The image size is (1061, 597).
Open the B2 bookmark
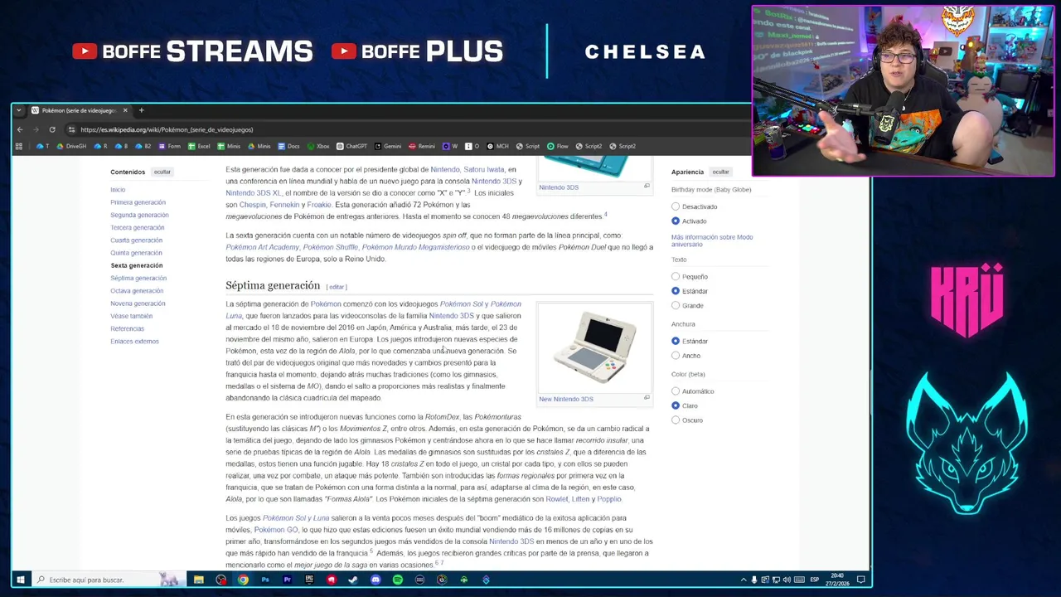coord(143,146)
